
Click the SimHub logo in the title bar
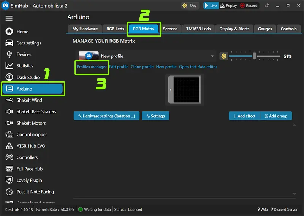5,5
